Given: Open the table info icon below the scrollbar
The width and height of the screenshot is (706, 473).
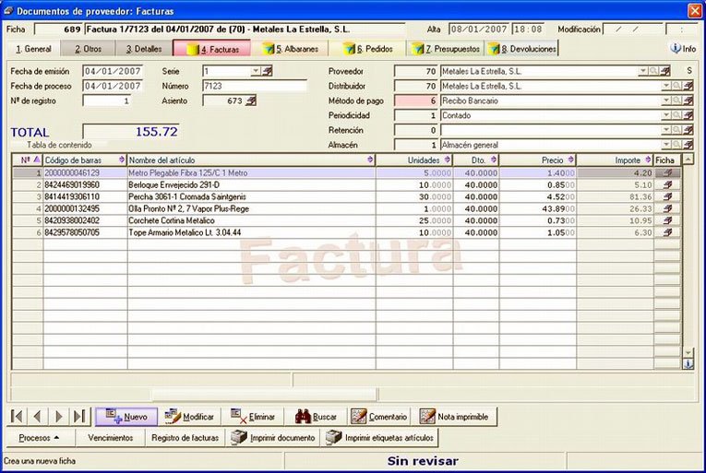Looking at the screenshot, I should pyautogui.click(x=688, y=363).
